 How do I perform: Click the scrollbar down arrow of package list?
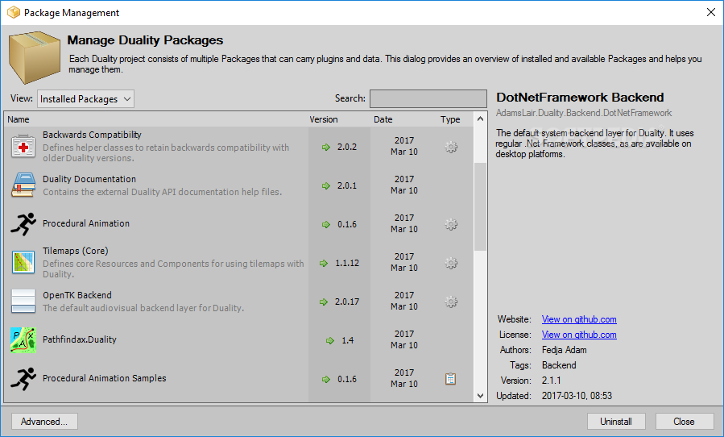coord(480,395)
